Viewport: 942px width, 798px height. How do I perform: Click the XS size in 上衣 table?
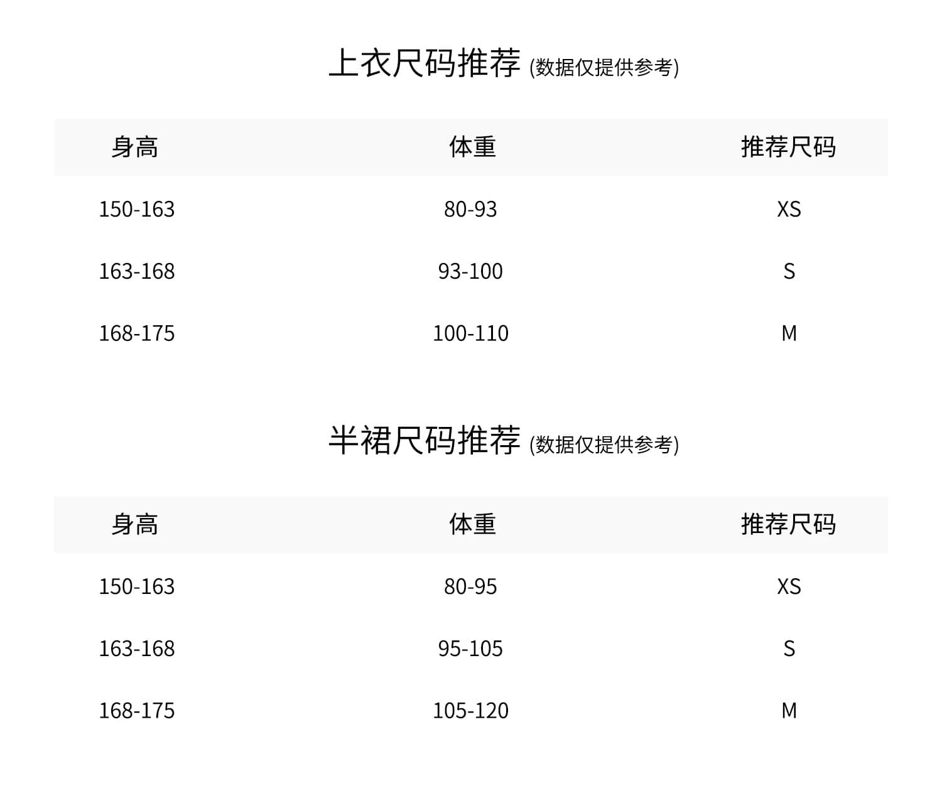point(789,209)
